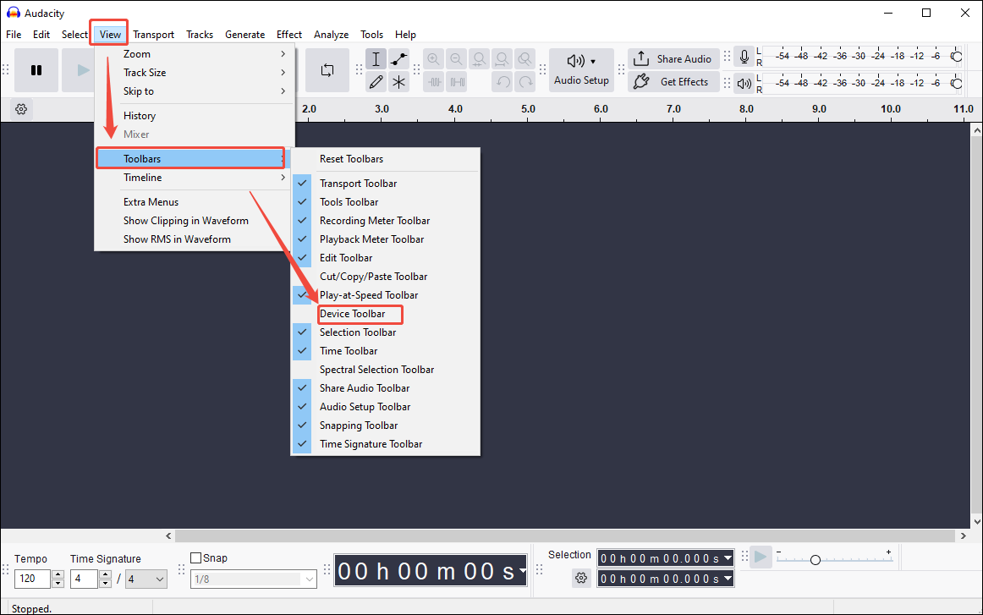Open time signature denominator dropdown

[x=146, y=579]
